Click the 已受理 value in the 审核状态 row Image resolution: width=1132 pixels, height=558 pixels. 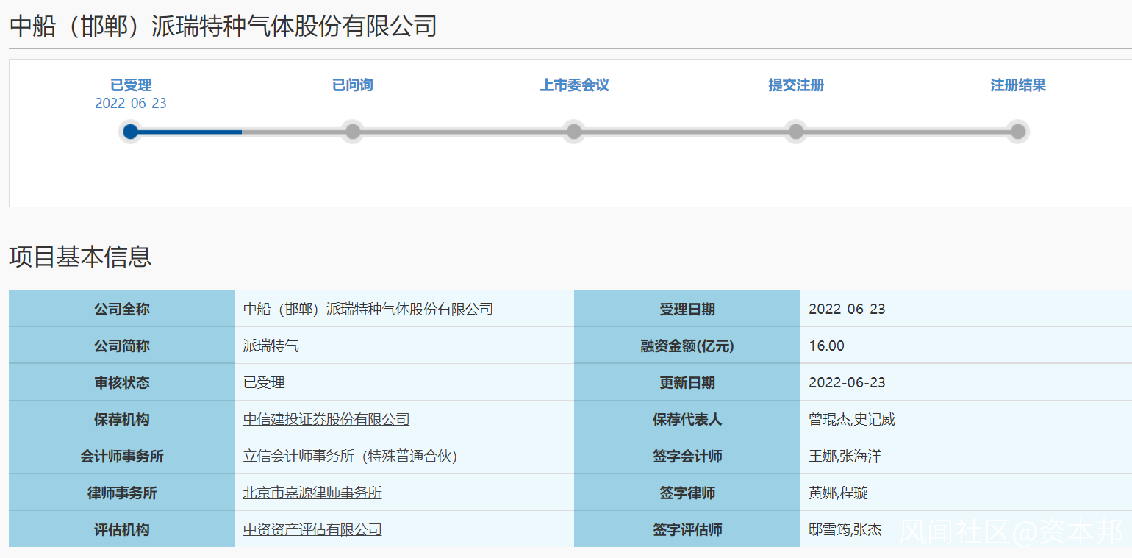point(264,383)
